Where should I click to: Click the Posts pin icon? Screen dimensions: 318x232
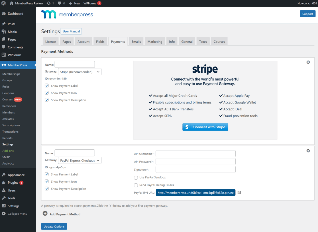(4, 24)
